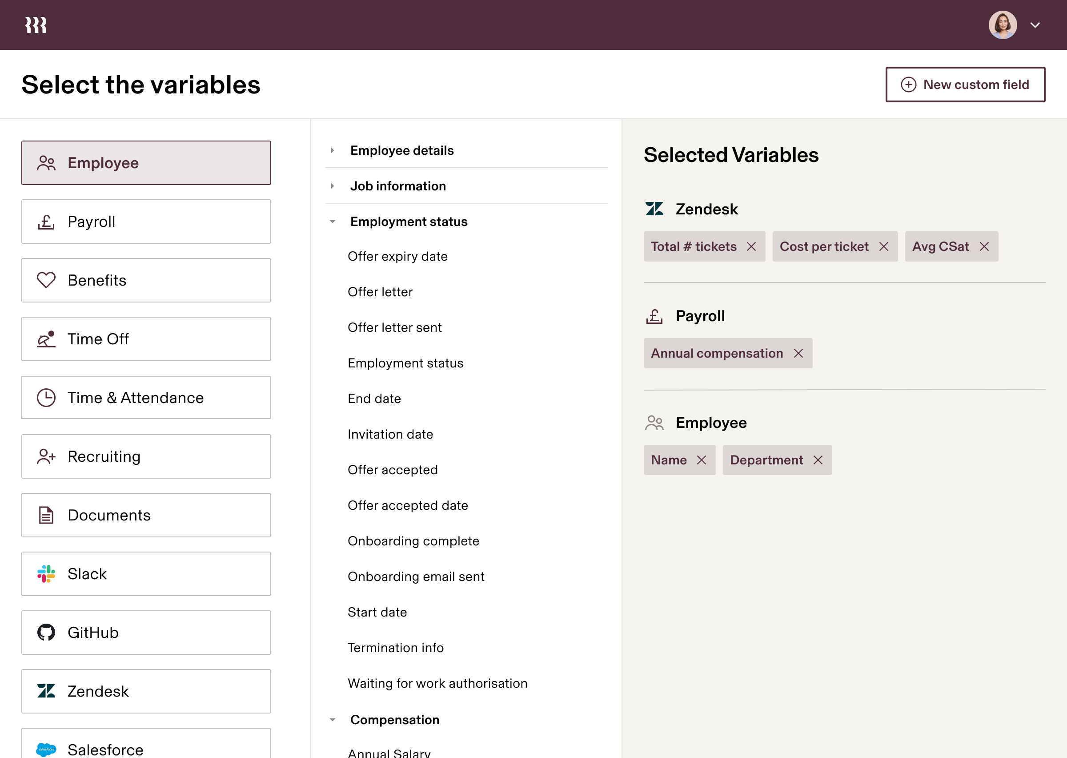Click the Slack icon in the sidebar

coord(46,574)
